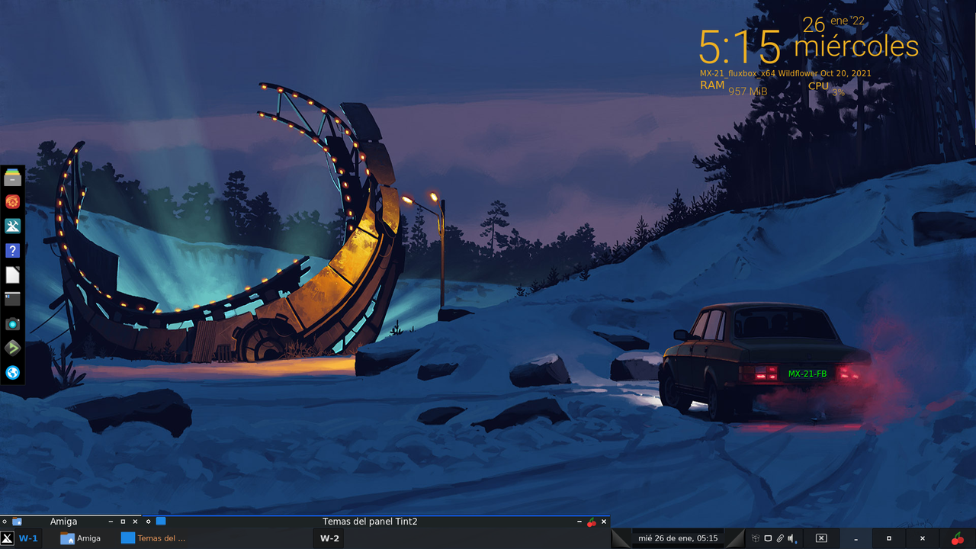
Task: Open the green arrow dock icon
Action: point(13,348)
